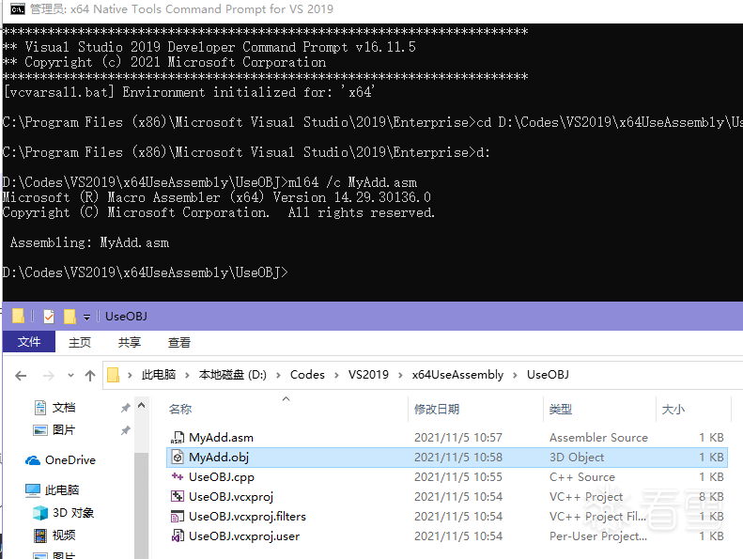This screenshot has height=559, width=743.
Task: Sort files by the 修改日期 column
Action: click(437, 410)
